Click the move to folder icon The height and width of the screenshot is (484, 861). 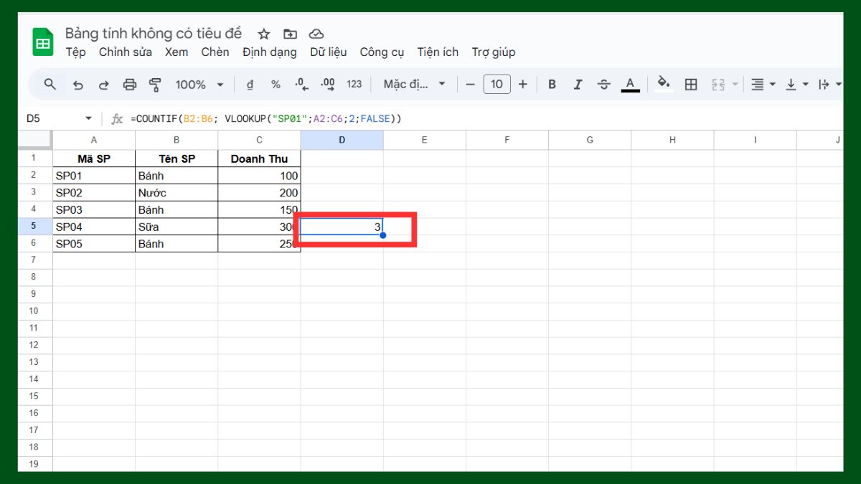290,34
